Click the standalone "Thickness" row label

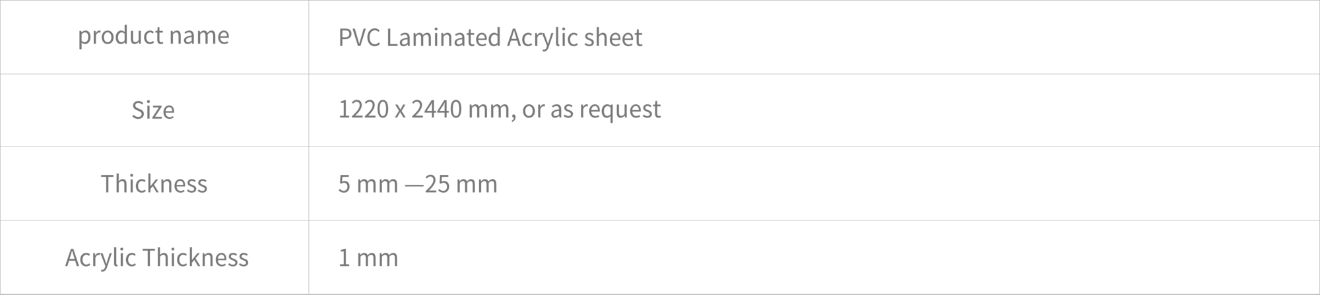pos(154,183)
